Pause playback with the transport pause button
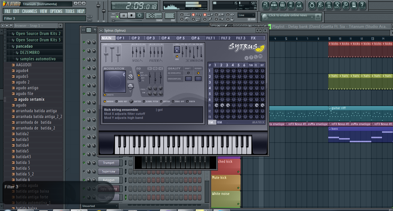This screenshot has width=393, height=211. point(124,16)
